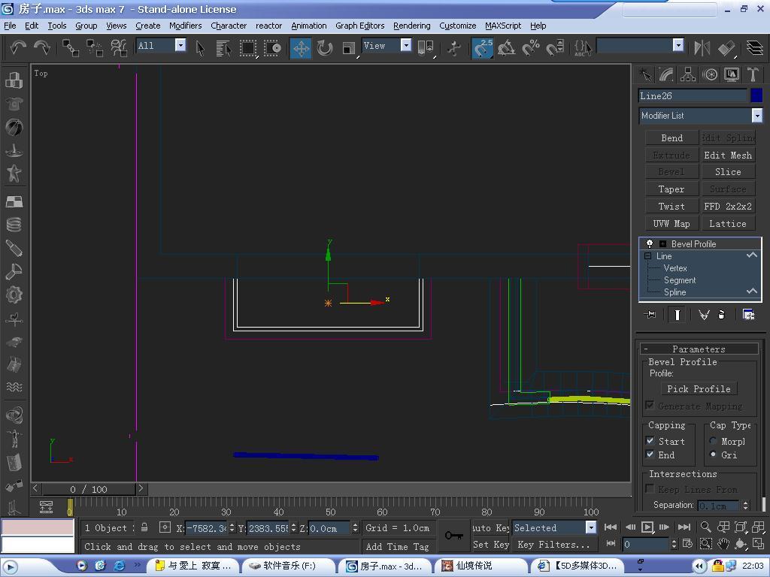This screenshot has height=577, width=770.
Task: Open the Layer Manager icon
Action: 754,48
